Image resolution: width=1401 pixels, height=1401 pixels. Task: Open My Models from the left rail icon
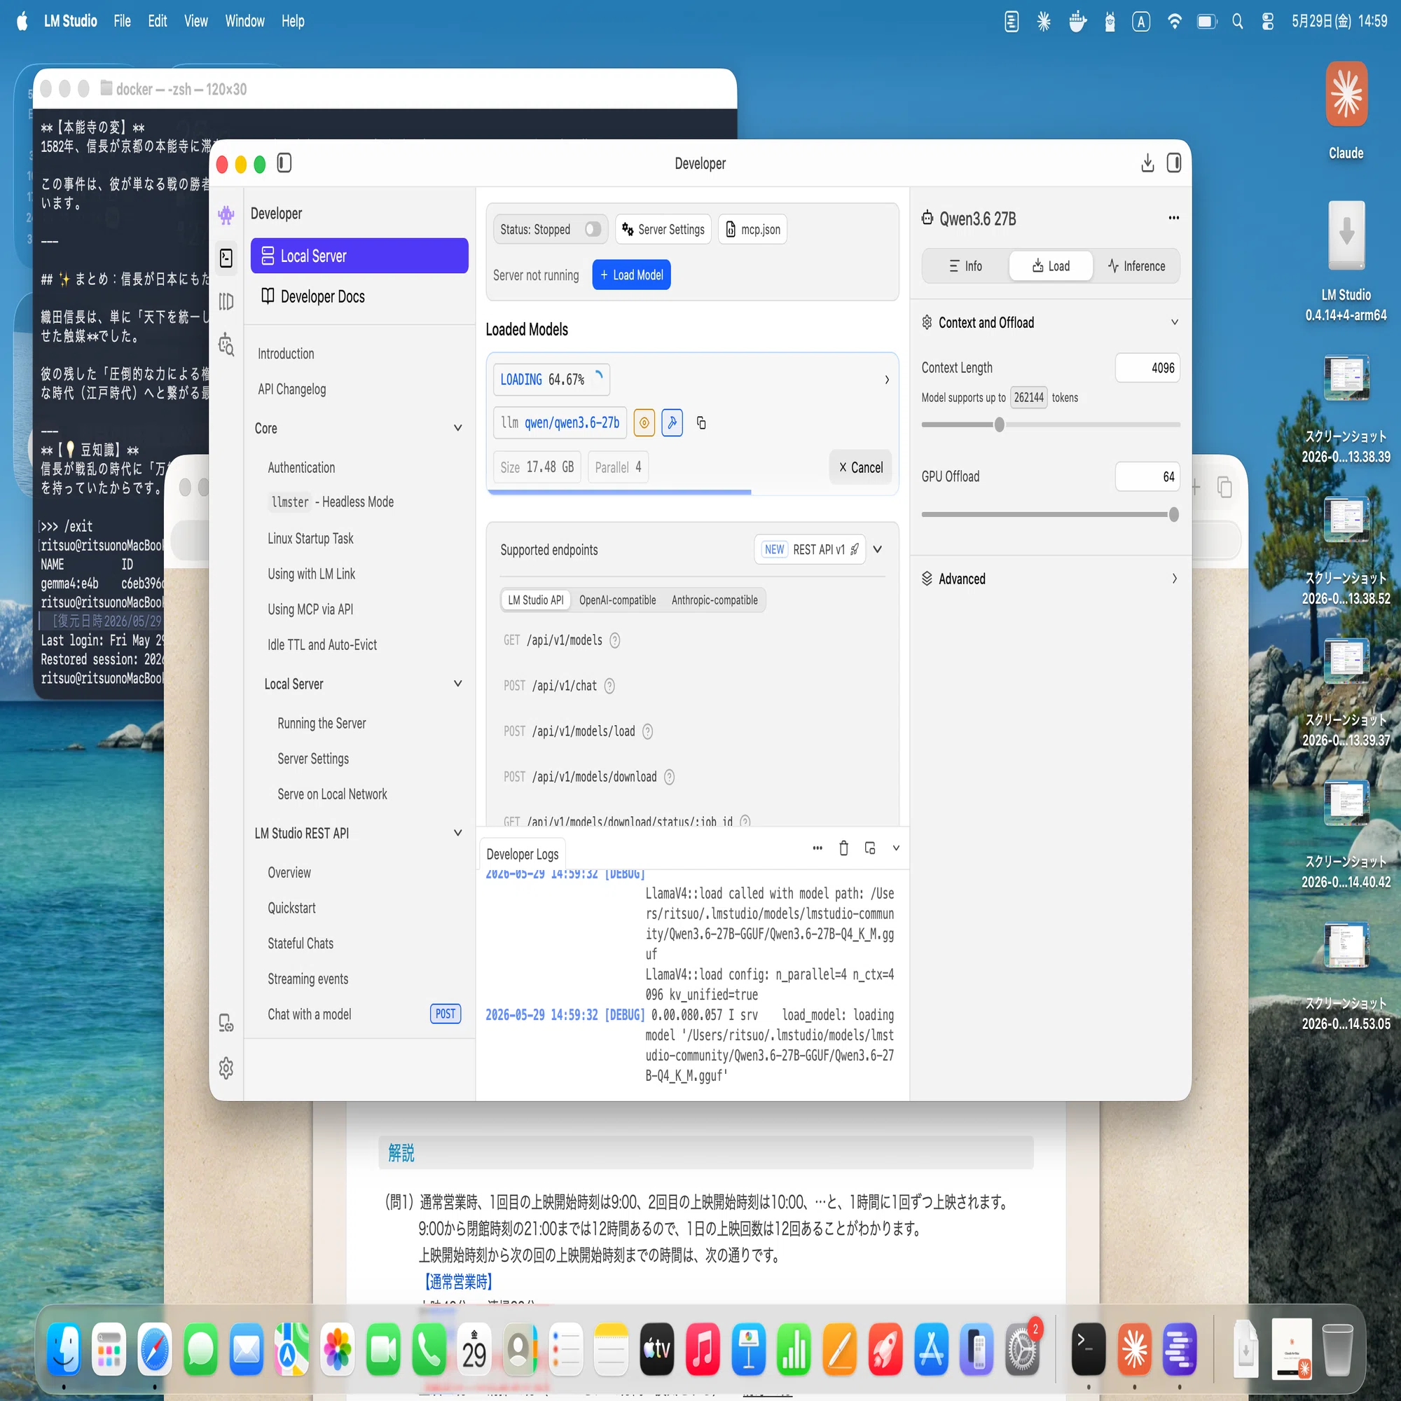226,302
